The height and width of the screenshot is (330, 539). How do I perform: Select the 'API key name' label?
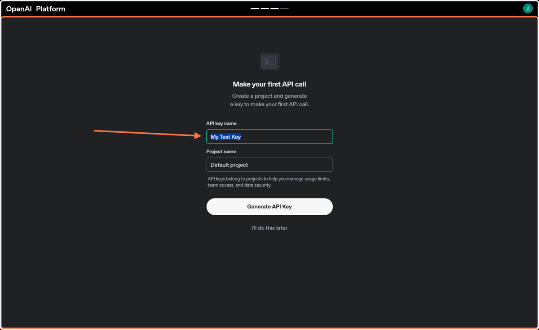click(221, 123)
